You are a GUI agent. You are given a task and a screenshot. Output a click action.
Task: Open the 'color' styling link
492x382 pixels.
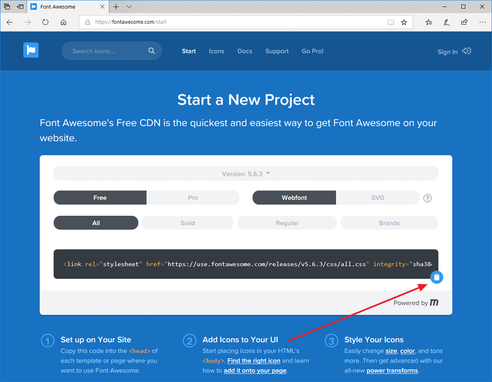(408, 351)
